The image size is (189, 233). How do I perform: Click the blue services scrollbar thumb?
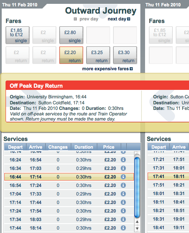point(137,187)
